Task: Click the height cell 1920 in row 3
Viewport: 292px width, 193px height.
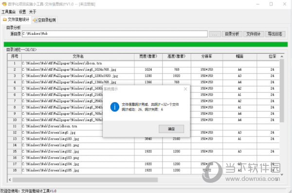Action: 177,76
